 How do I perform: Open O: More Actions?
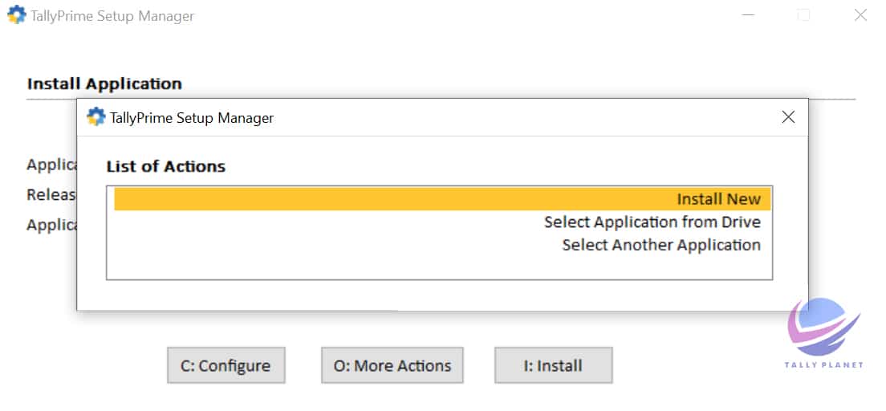(392, 366)
